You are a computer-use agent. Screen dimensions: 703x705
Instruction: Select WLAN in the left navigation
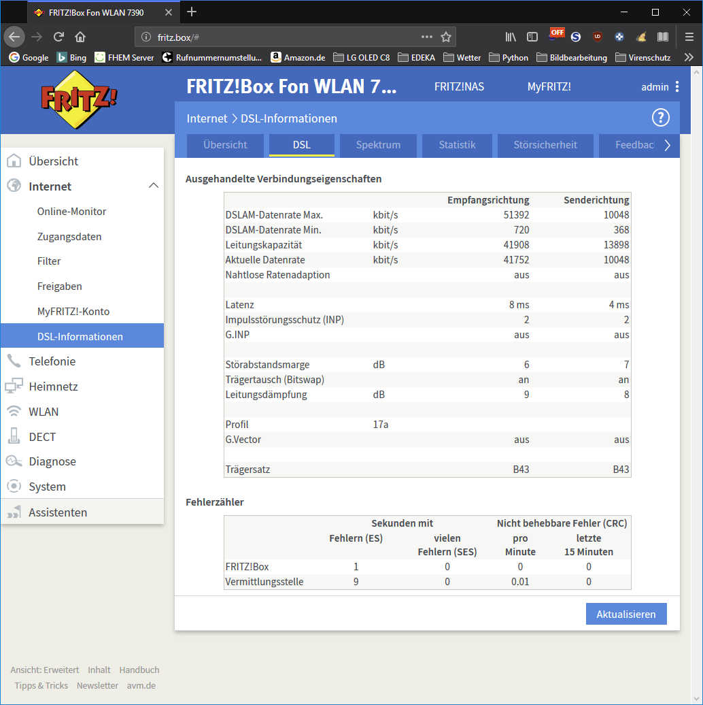pos(44,411)
